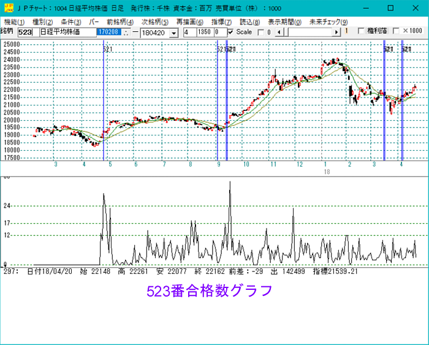The height and width of the screenshot is (345, 429).
Task: Click the thick signal line after month 3 of 2018
Action: click(384, 100)
